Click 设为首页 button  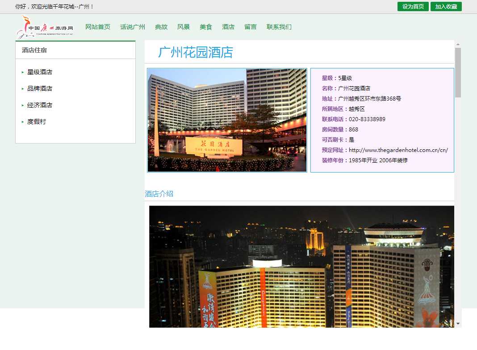pos(413,7)
